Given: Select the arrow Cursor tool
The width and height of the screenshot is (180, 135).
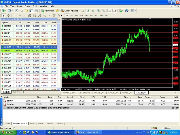Looking at the screenshot, I should 3,16.
